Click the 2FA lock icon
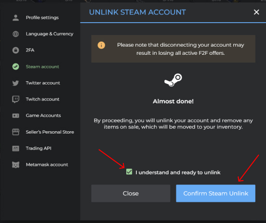Viewport: 266px width, 223px height. tap(15, 50)
